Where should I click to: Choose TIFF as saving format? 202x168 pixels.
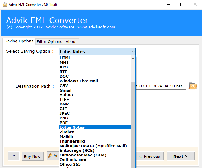pos(95,100)
